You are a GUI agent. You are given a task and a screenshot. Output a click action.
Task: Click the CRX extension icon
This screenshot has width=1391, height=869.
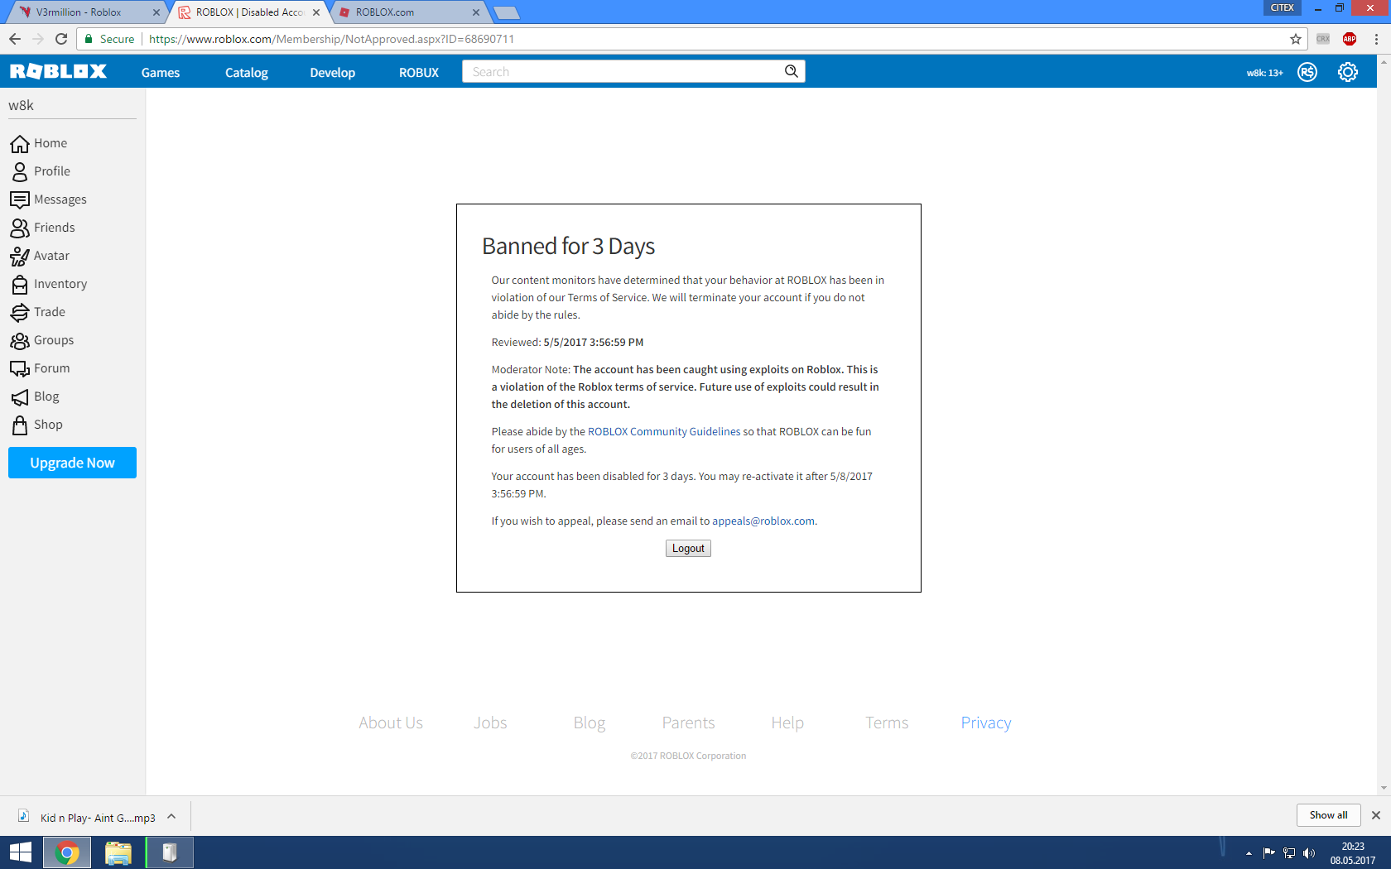tap(1323, 39)
